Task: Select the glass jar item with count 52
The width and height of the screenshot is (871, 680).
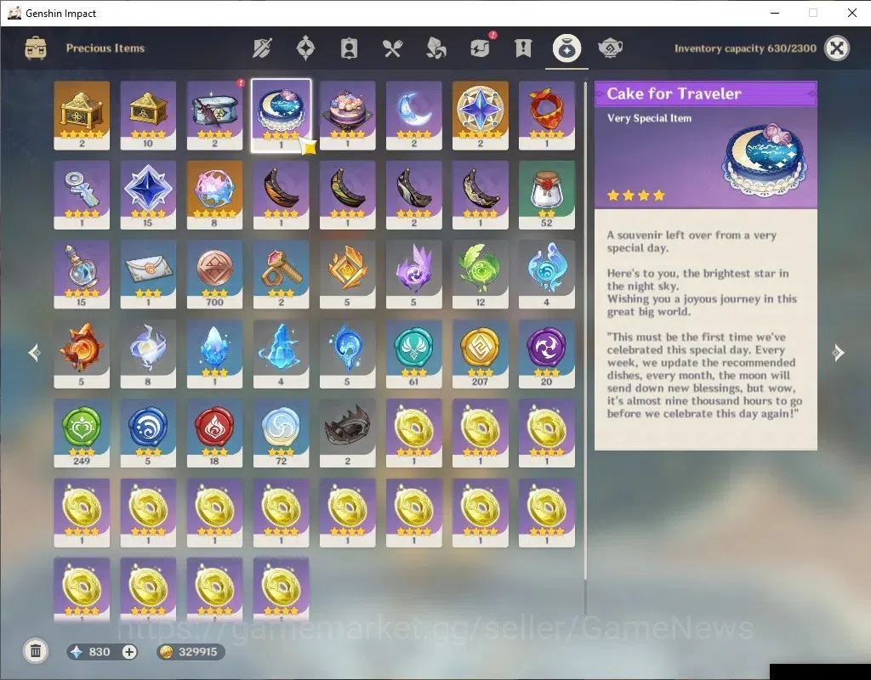Action: click(x=547, y=195)
